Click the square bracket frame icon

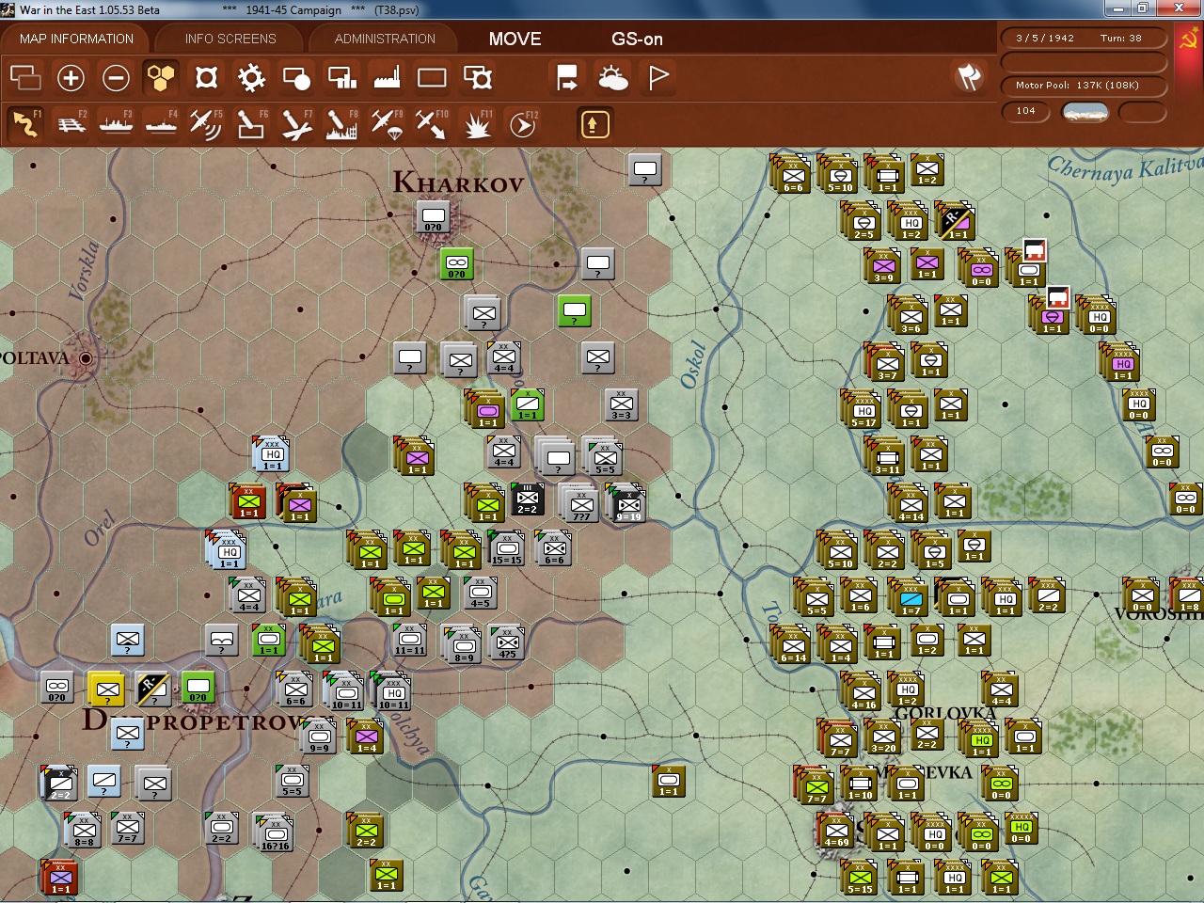(x=206, y=77)
